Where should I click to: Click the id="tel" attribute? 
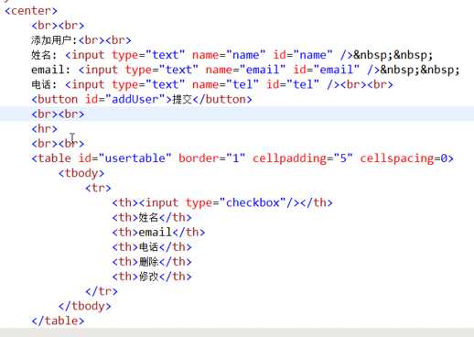[293, 84]
